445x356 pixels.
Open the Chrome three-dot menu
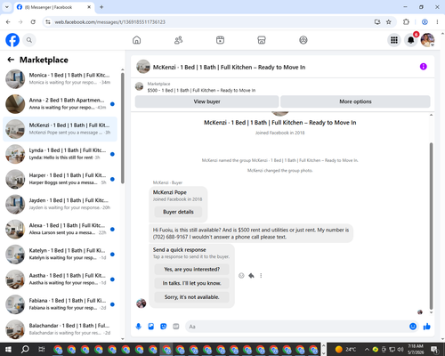click(437, 22)
